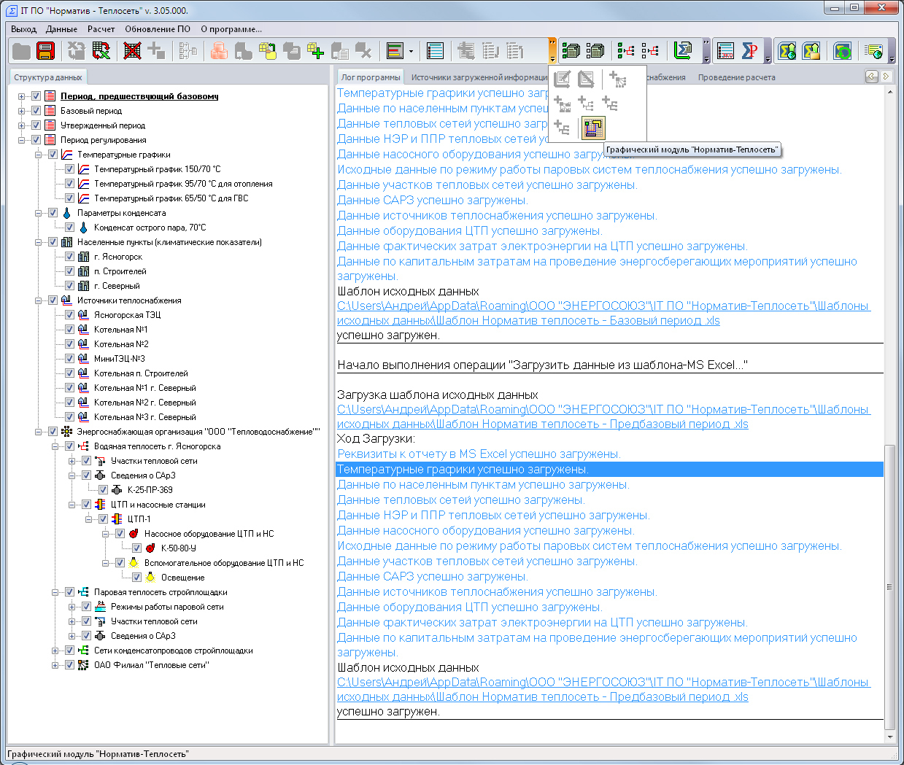
Task: Switch to the Проведение расчета tab
Action: click(x=736, y=77)
